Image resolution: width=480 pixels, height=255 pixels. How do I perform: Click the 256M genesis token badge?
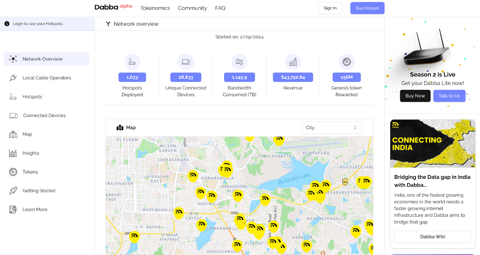pyautogui.click(x=347, y=77)
